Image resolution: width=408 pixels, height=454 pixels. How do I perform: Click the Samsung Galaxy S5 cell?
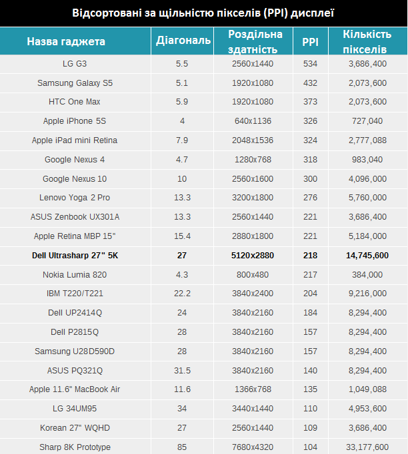pos(75,83)
